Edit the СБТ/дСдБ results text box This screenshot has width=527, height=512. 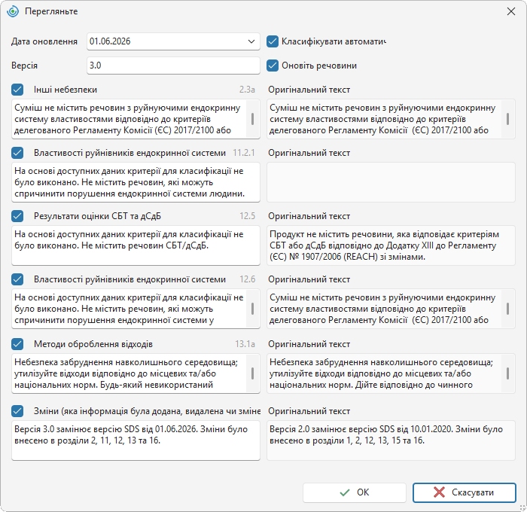136,245
